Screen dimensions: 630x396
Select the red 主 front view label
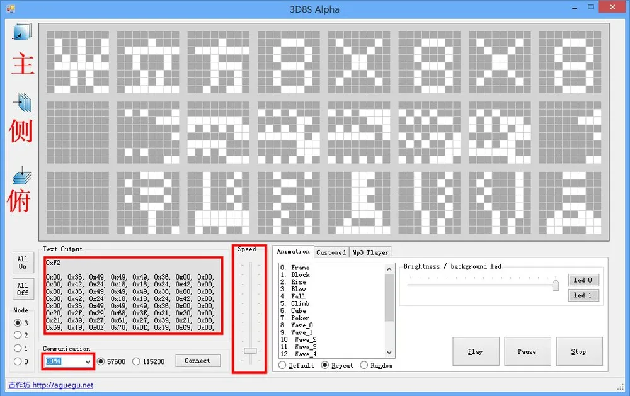tap(23, 64)
